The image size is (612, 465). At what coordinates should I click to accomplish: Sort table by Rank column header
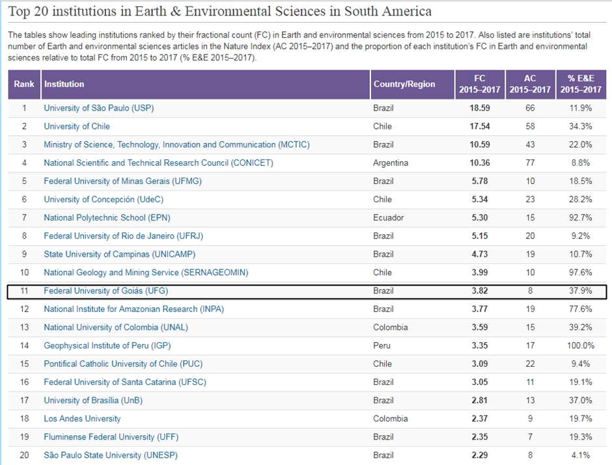[24, 84]
